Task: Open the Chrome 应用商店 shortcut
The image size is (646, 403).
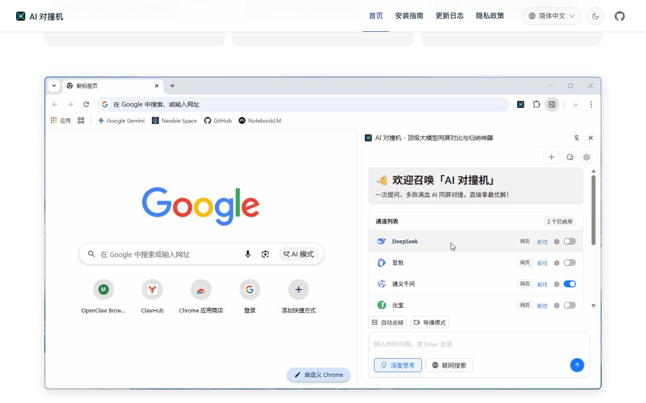Action: click(x=201, y=297)
